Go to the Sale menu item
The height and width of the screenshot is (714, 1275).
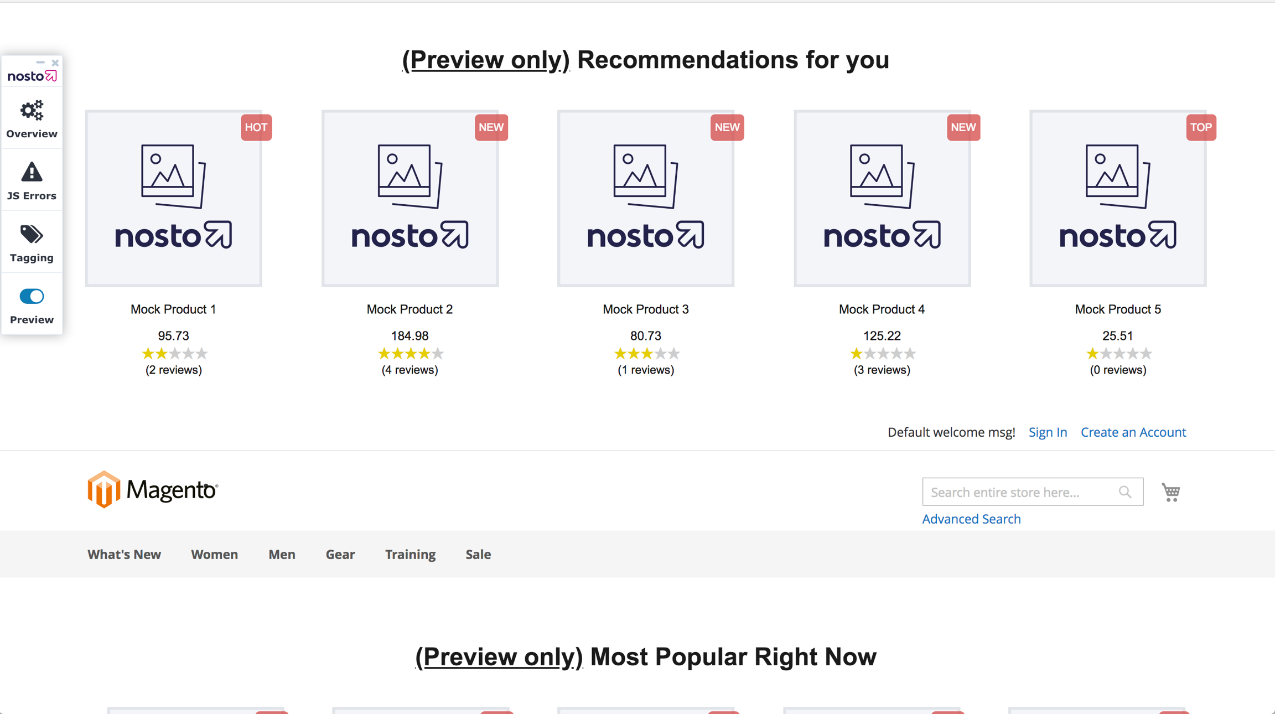tap(478, 555)
